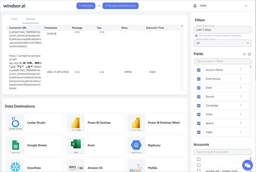
Task: Click 2. Preview and Destination step
Action: (x=120, y=6)
